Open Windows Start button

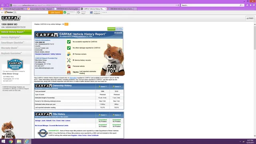tap(3, 141)
